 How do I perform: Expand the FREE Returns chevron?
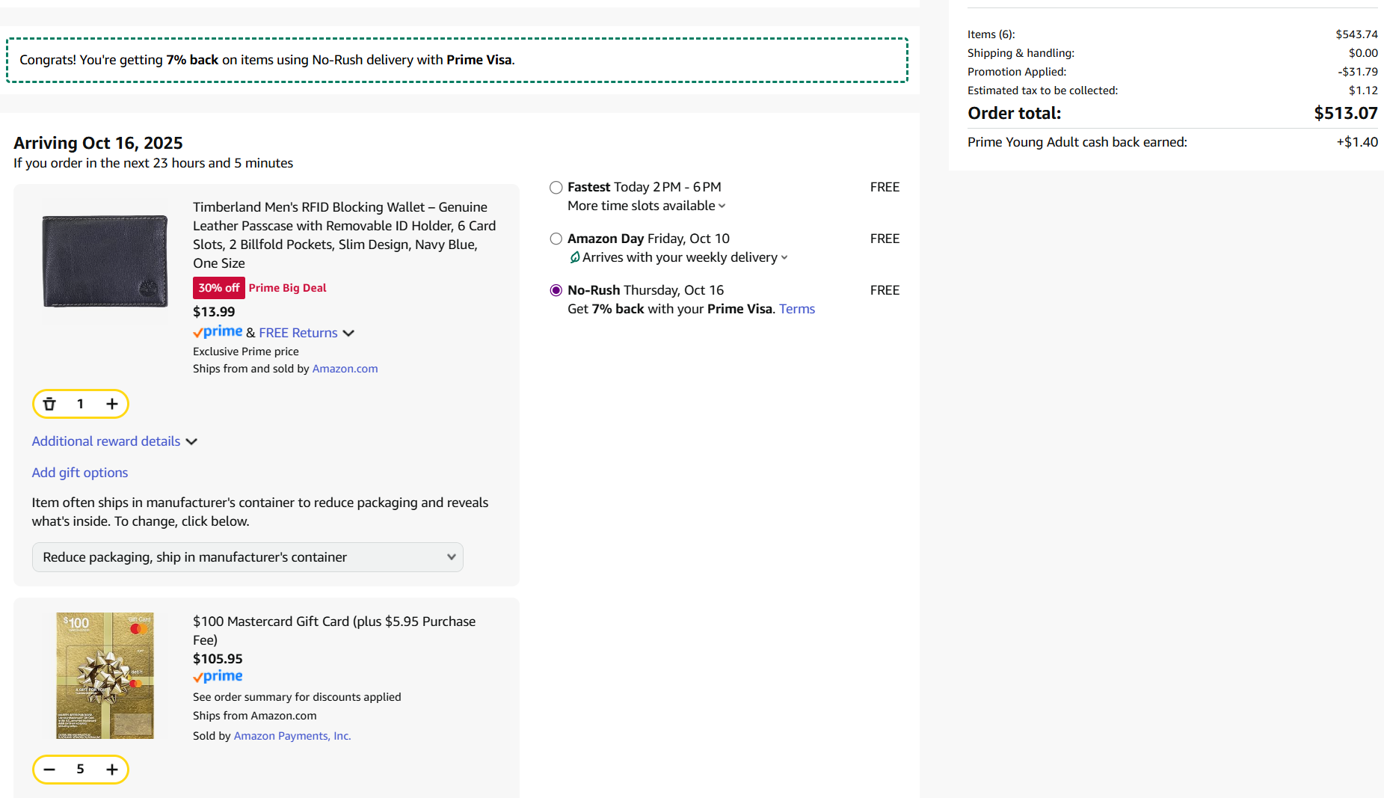click(x=348, y=334)
